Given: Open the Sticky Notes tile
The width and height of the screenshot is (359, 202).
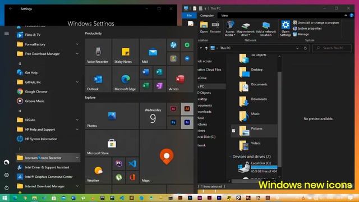Looking at the screenshot, I should (126, 52).
